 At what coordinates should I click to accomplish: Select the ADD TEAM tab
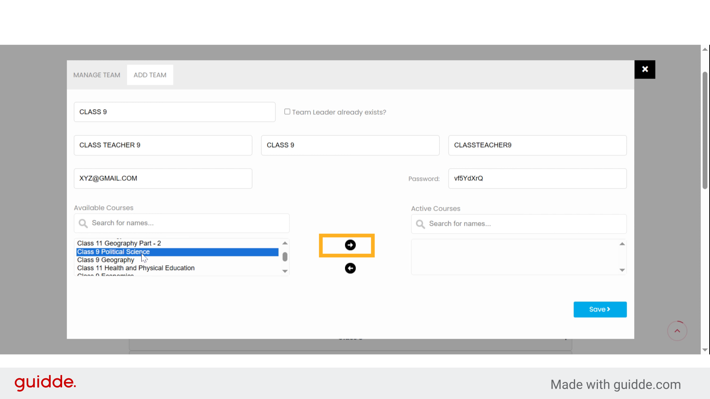pyautogui.click(x=150, y=75)
